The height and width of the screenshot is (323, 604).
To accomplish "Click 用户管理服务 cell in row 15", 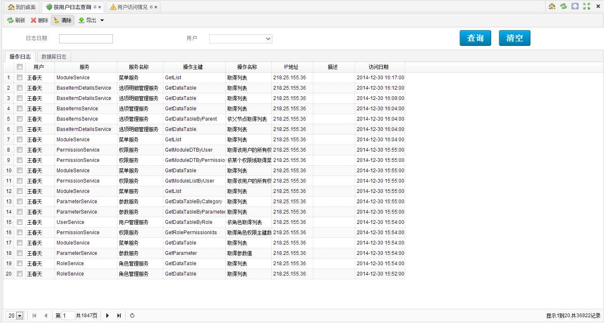I will pos(140,222).
